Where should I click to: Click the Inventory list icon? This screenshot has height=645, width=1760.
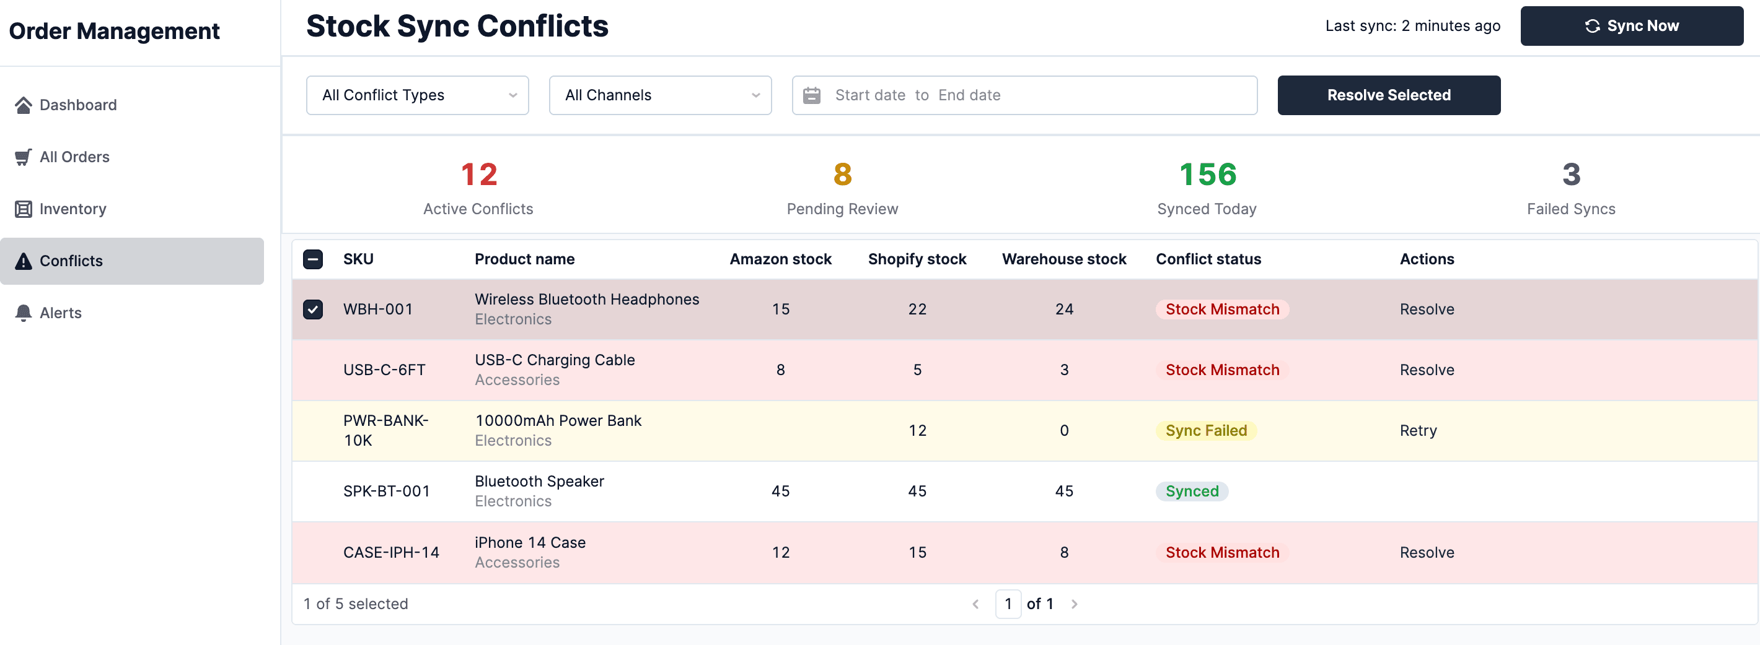pos(23,209)
